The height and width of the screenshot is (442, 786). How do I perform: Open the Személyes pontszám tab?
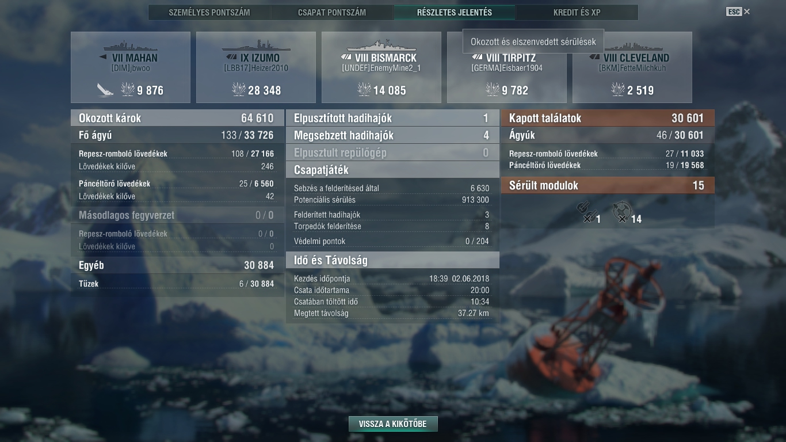[209, 12]
